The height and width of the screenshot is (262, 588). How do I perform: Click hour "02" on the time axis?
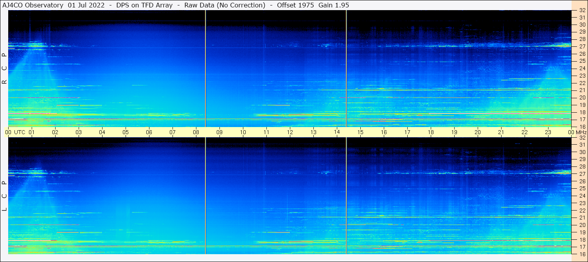click(55, 132)
